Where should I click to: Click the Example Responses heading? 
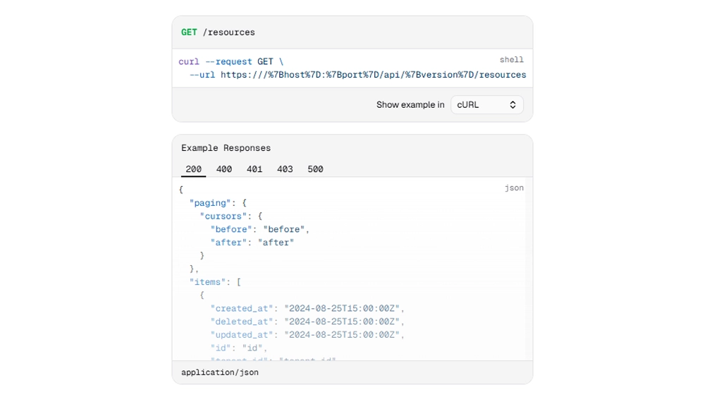point(226,148)
